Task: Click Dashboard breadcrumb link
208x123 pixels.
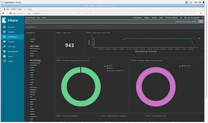Action: coord(30,18)
